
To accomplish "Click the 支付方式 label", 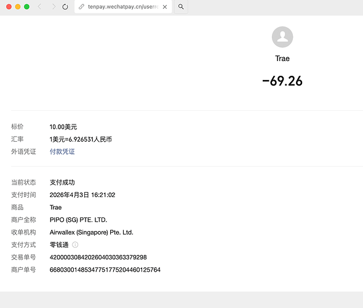I will click(23, 245).
